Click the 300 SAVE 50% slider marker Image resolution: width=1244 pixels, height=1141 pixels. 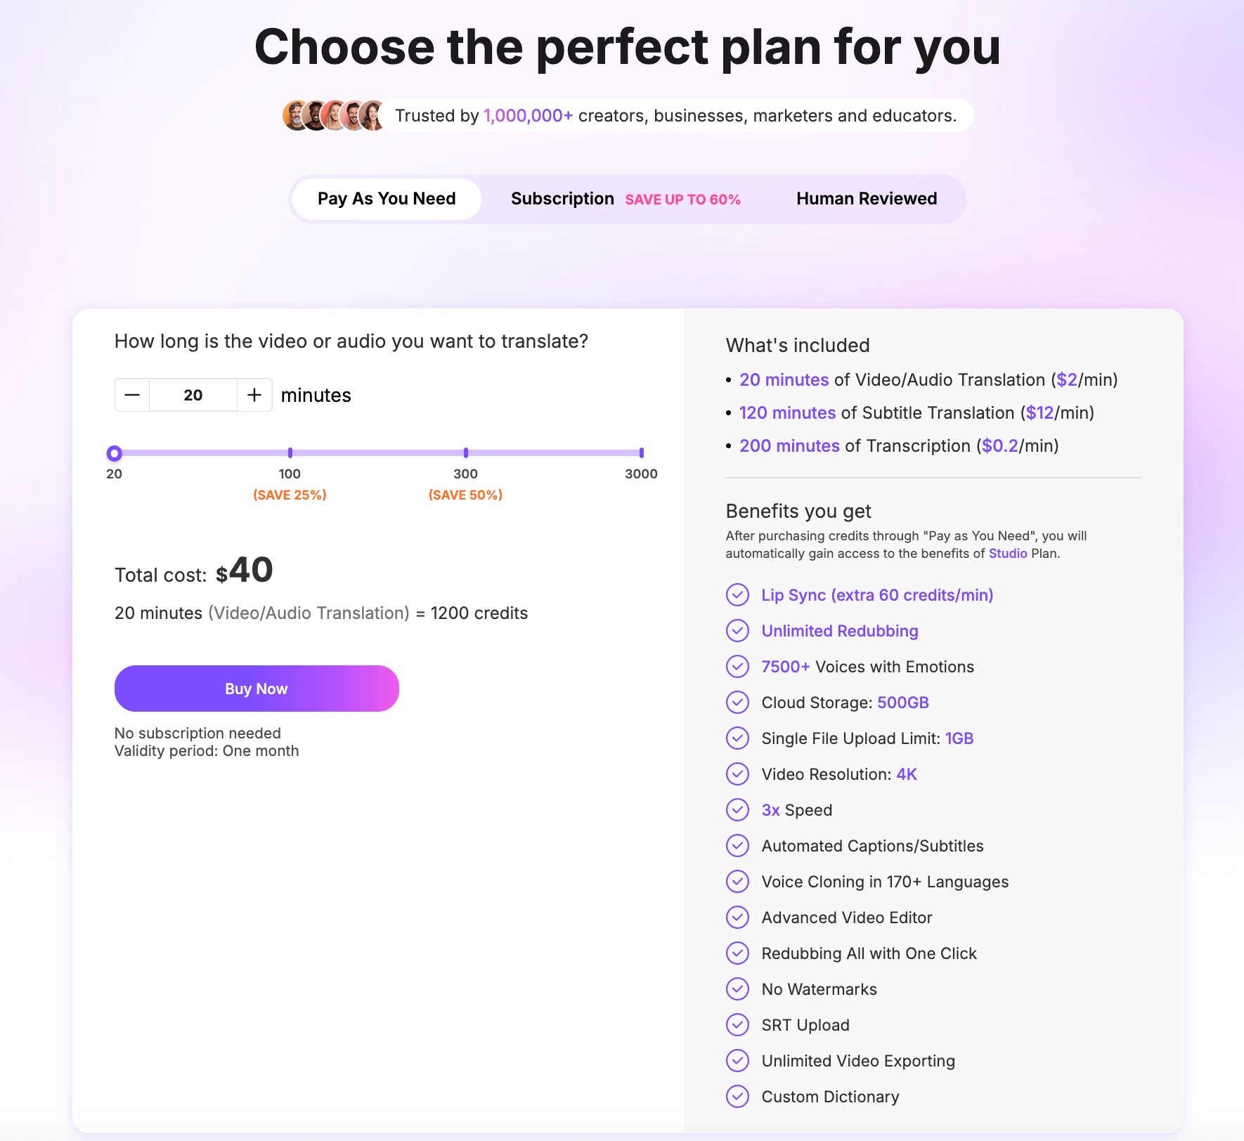[465, 453]
